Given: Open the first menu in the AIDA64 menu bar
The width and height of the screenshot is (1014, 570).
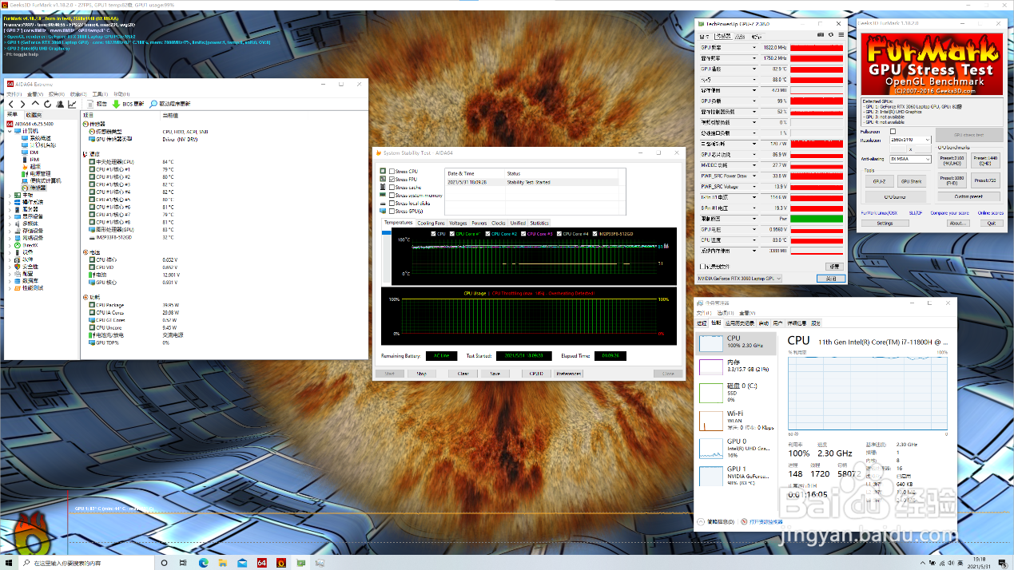Looking at the screenshot, I should coord(14,94).
